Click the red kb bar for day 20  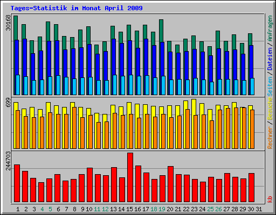point(171,184)
